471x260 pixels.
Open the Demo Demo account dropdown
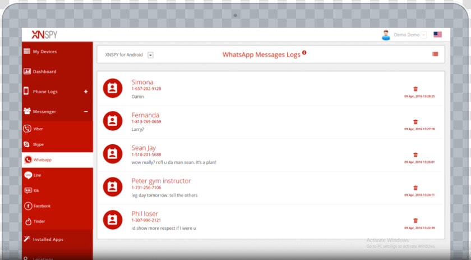click(423, 35)
